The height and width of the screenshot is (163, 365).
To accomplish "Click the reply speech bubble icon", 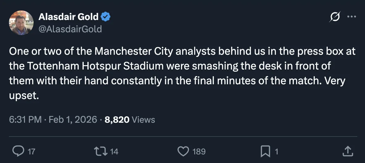I will [18, 151].
